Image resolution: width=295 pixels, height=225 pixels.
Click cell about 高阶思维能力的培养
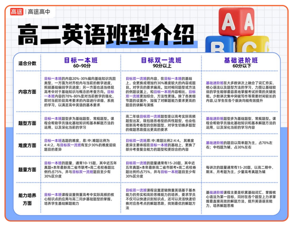pyautogui.click(x=161, y=199)
